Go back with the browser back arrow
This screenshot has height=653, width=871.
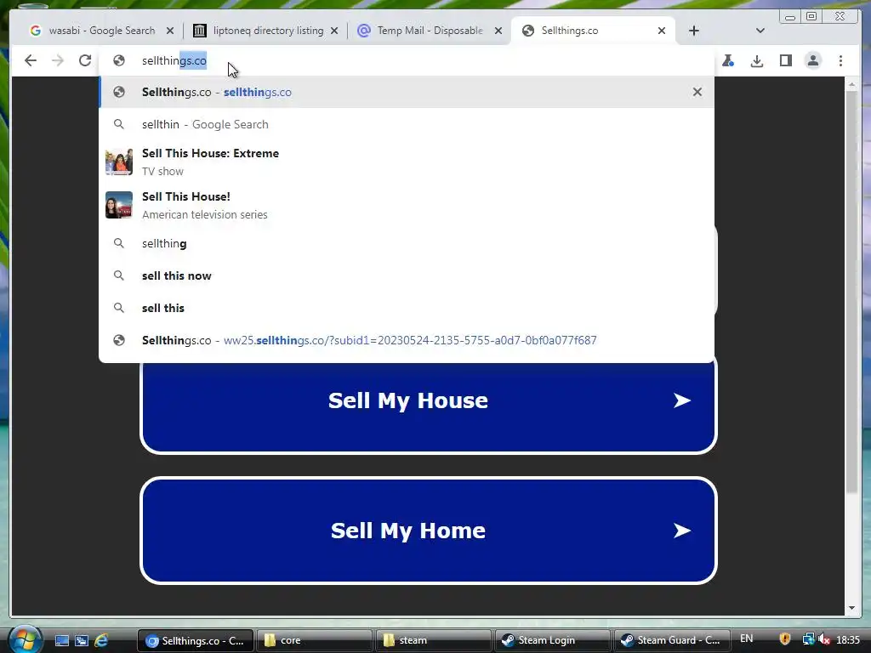click(x=31, y=60)
